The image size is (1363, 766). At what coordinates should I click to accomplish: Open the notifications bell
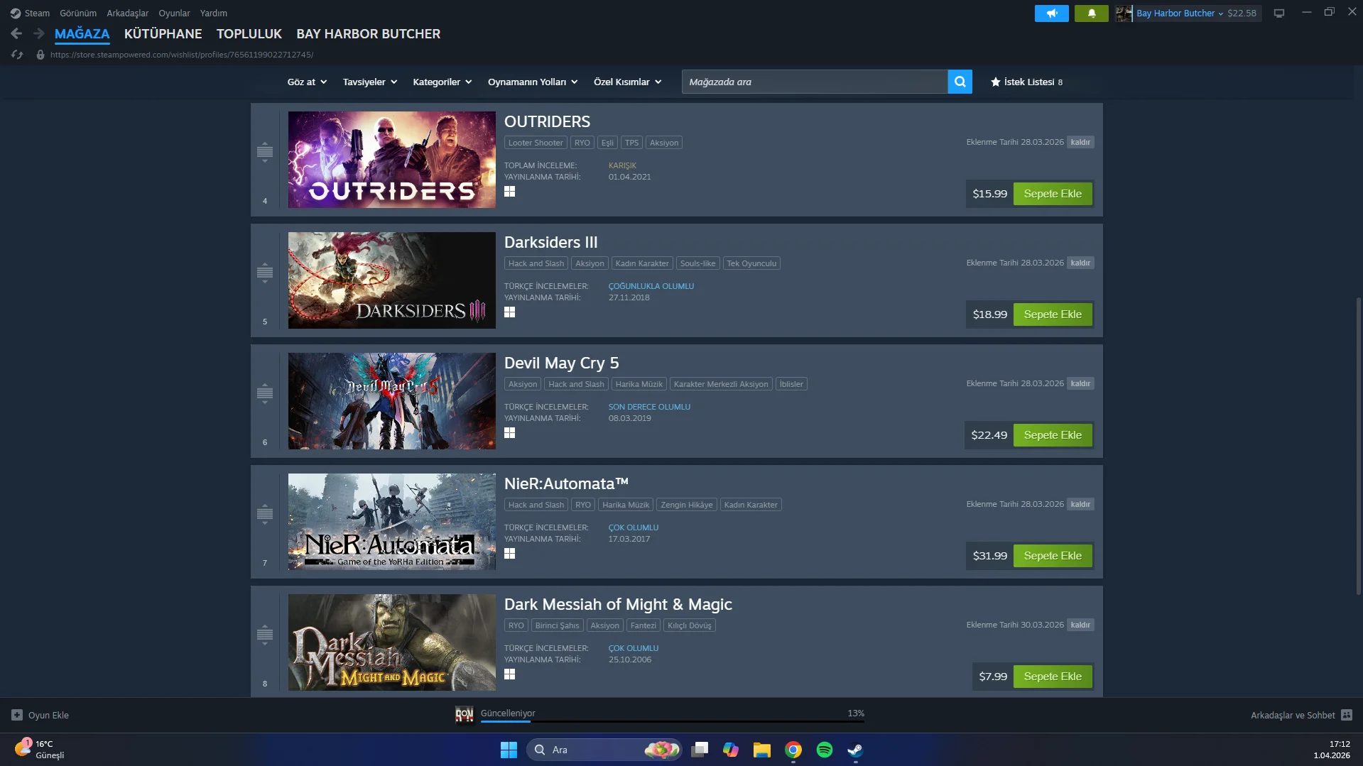[1092, 13]
